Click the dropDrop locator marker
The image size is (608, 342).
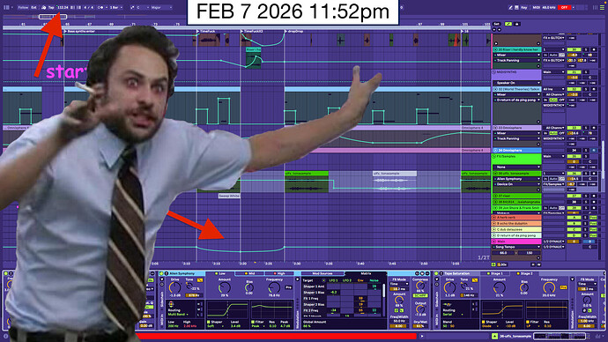294,31
